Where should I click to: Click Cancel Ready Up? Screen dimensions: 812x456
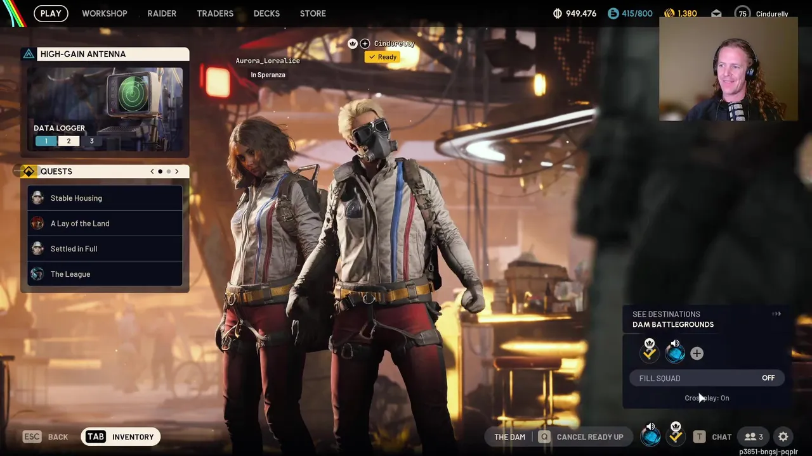tap(590, 437)
